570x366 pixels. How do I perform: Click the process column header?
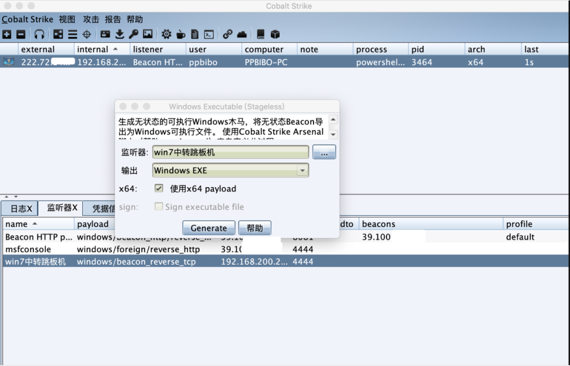381,49
